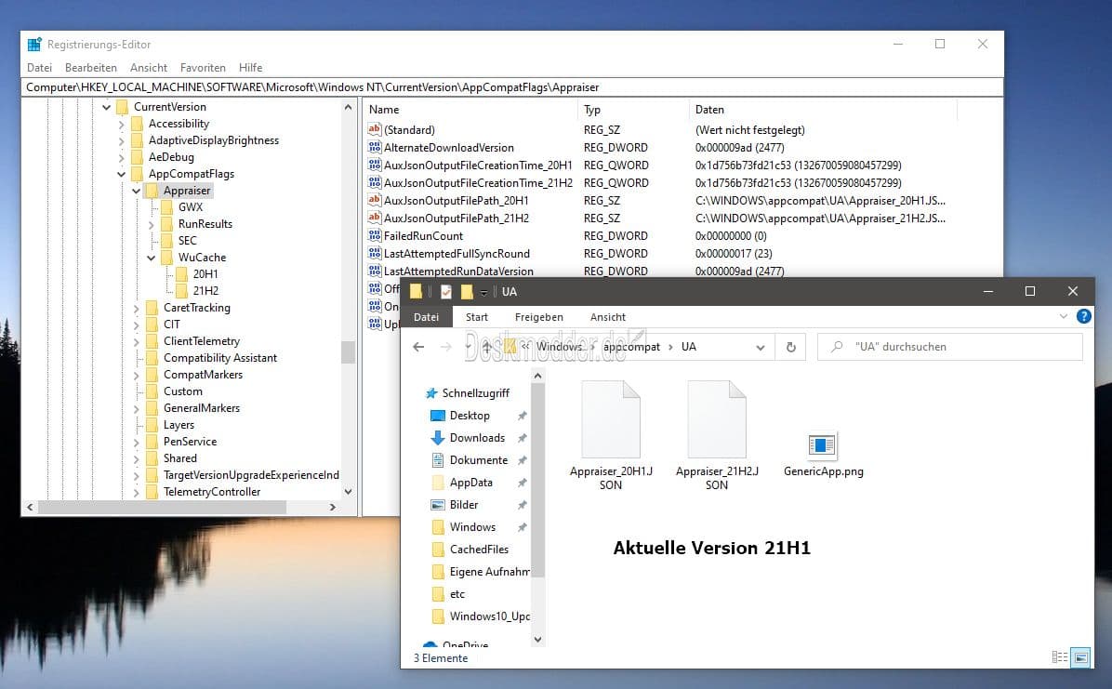Select AuxJsonOutputFilePath_21H2 string icon
The width and height of the screenshot is (1112, 689).
(x=375, y=218)
